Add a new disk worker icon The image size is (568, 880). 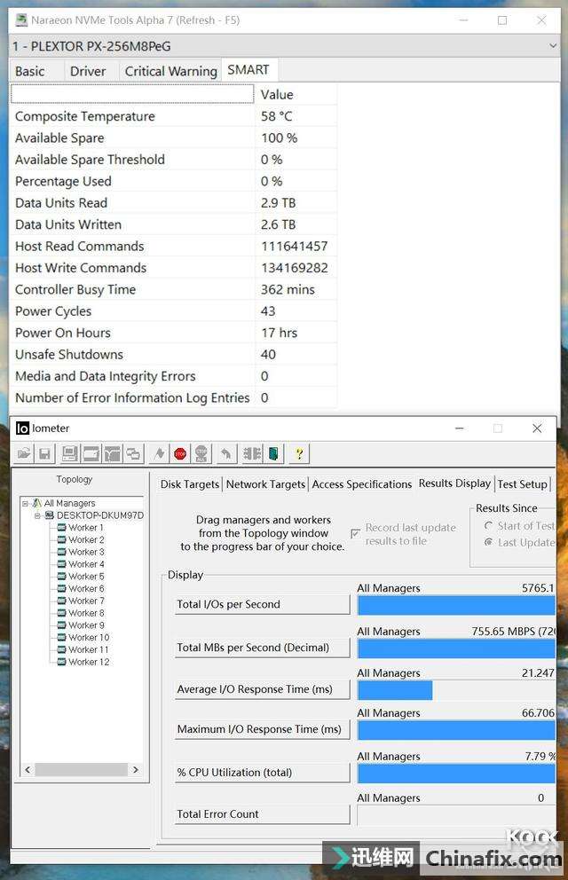coord(91,453)
